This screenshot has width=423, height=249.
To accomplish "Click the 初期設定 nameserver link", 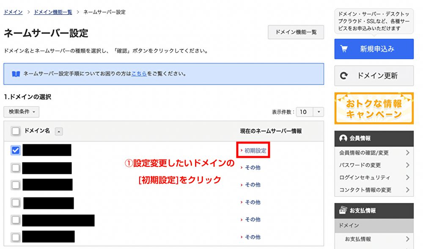I will pyautogui.click(x=255, y=150).
